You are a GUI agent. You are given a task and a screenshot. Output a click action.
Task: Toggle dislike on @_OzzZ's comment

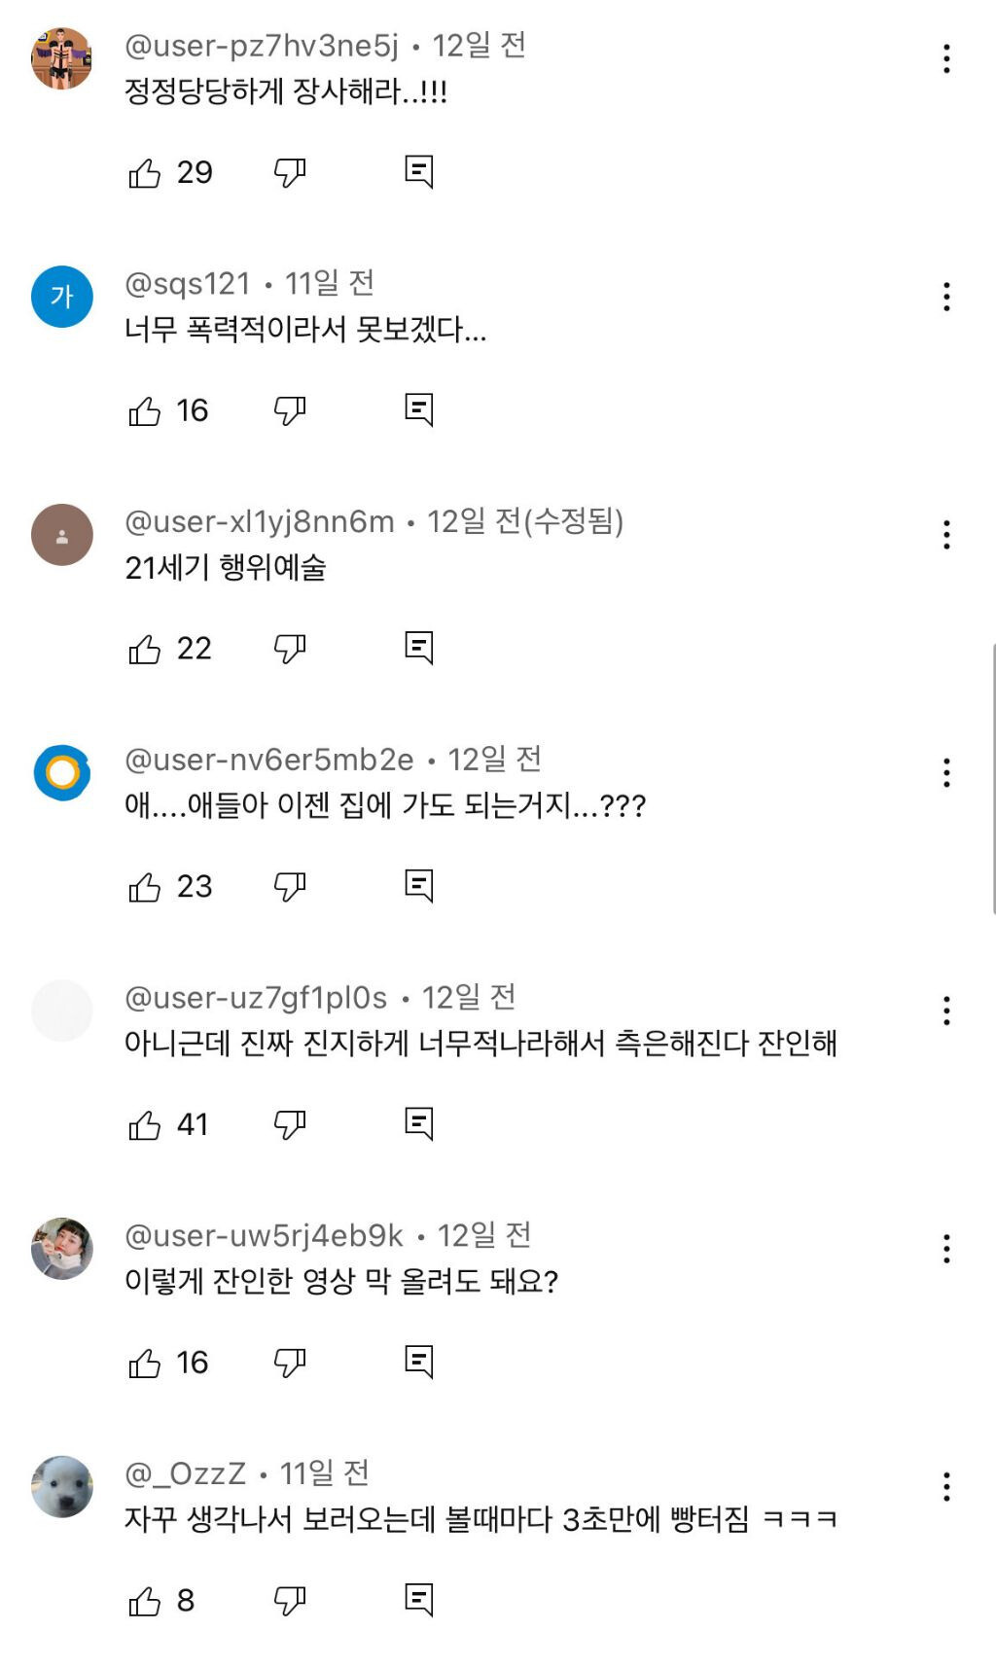290,1600
